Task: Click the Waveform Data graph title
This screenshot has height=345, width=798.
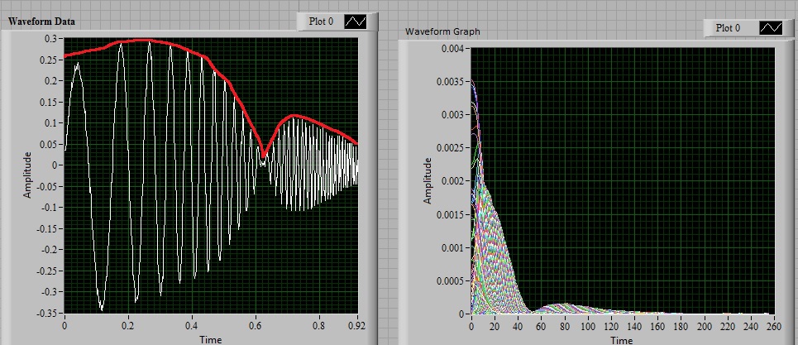Action: pyautogui.click(x=41, y=22)
